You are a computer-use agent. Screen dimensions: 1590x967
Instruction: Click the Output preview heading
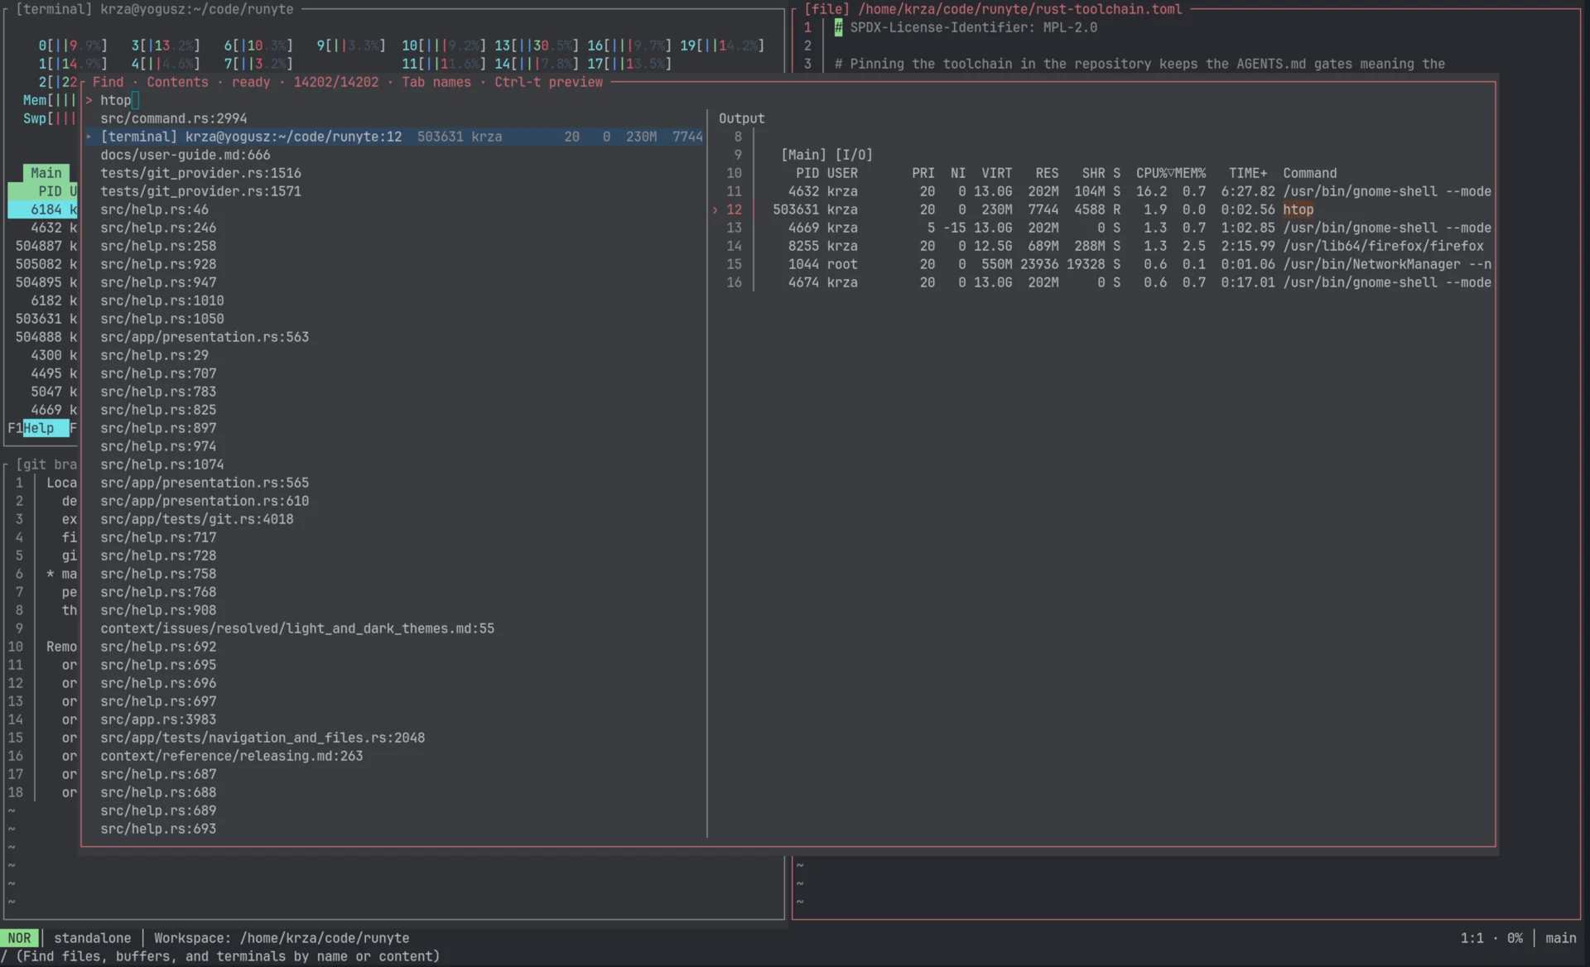point(741,118)
